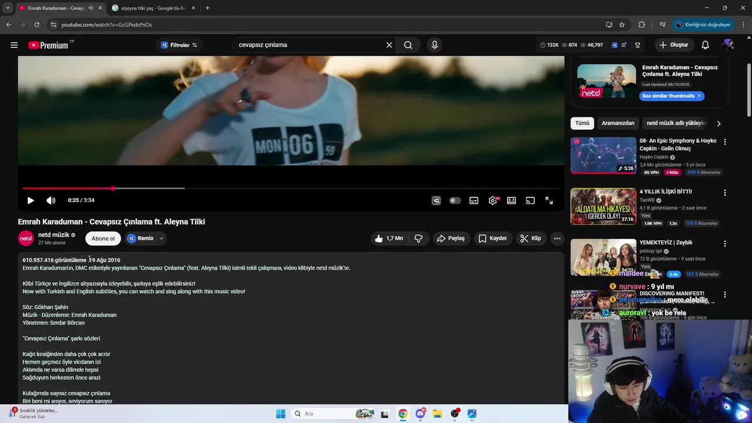
Task: Click the vidIQ trophy icon in header
Action: tap(637, 45)
